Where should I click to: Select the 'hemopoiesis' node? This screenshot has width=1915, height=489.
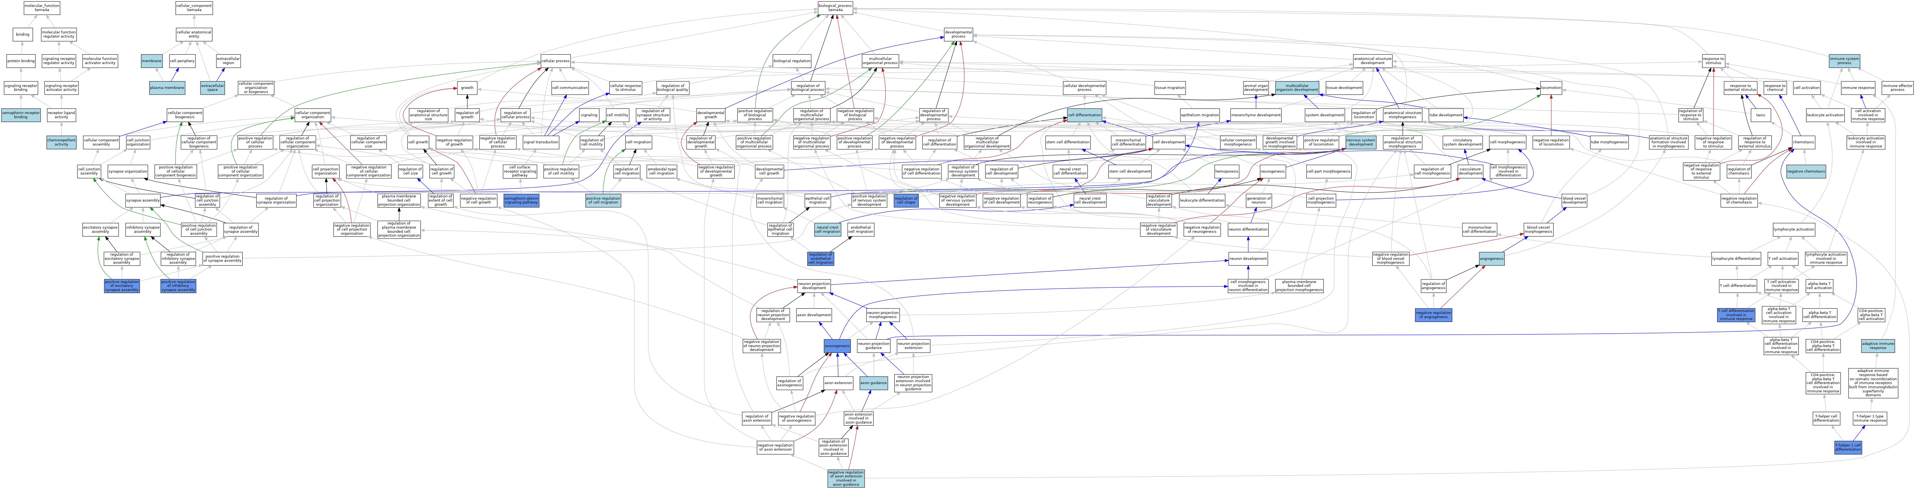point(1227,171)
